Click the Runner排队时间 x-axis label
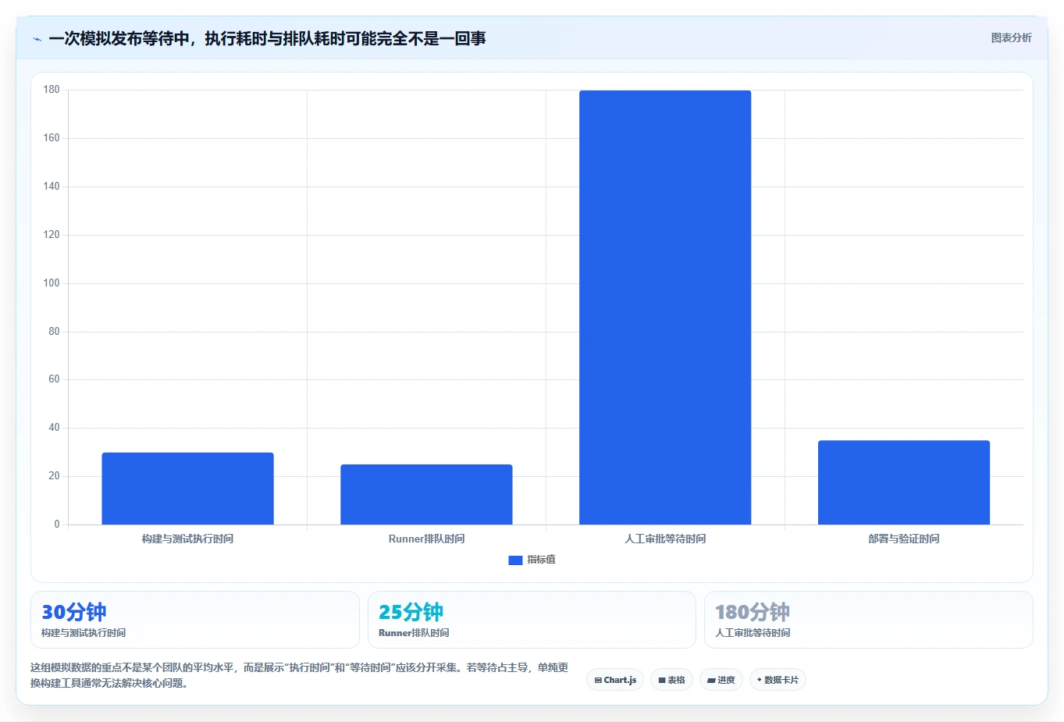This screenshot has width=1064, height=722. [426, 539]
